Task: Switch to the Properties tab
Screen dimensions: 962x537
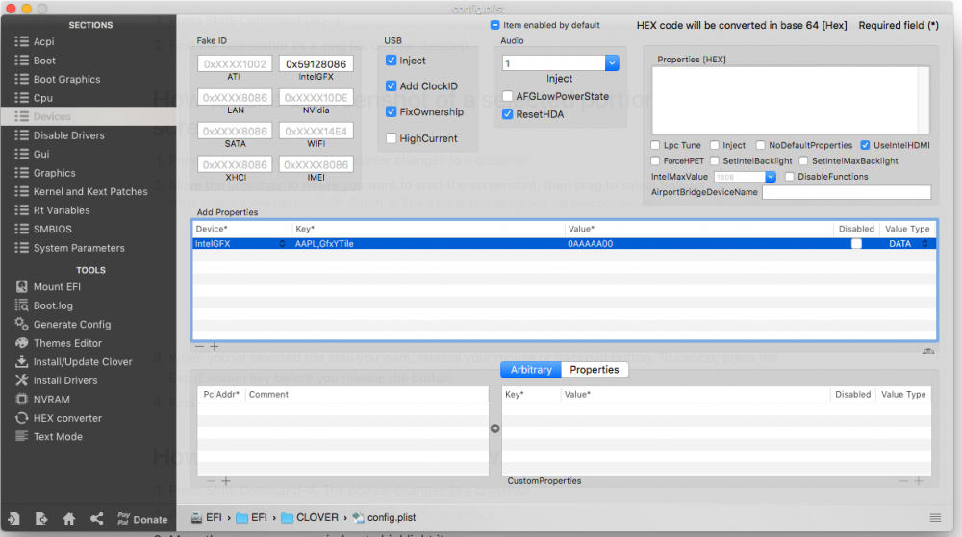Action: (x=594, y=370)
